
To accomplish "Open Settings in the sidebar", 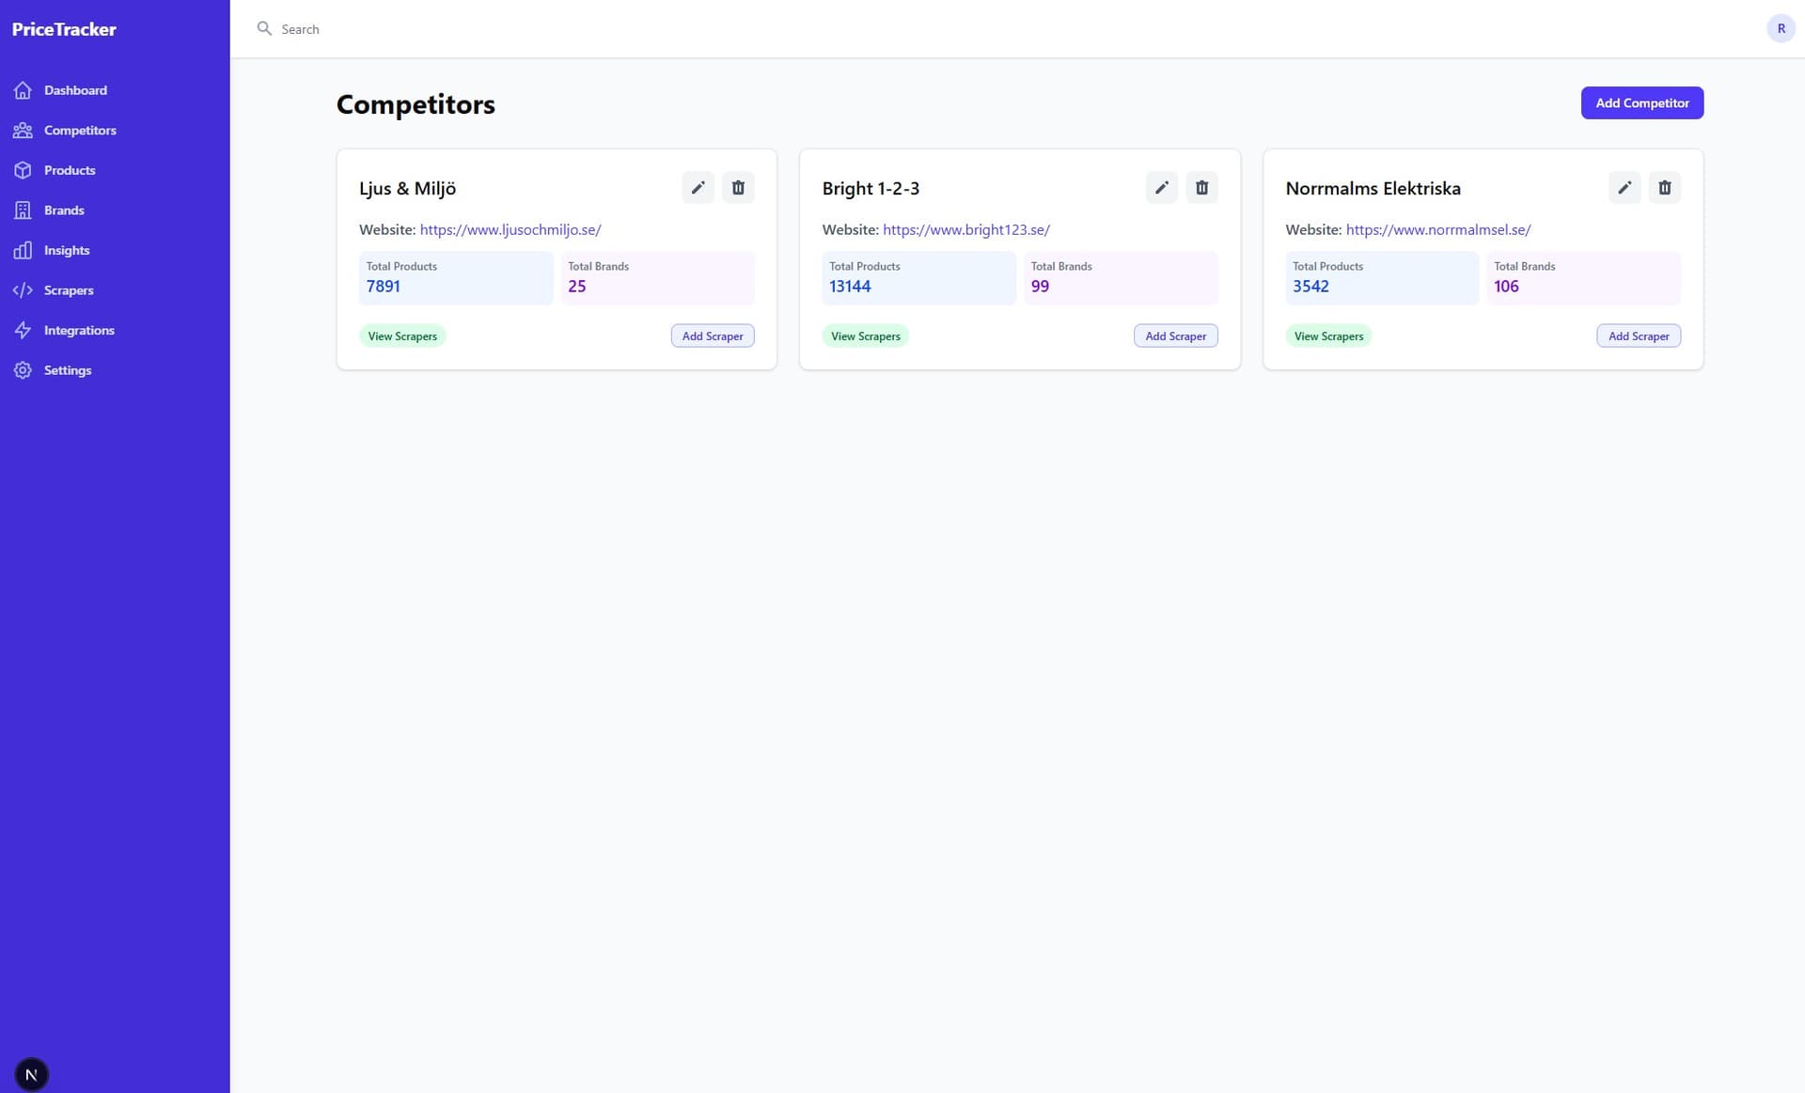I will pos(68,370).
